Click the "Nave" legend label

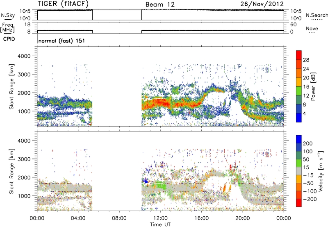[x=312, y=28]
